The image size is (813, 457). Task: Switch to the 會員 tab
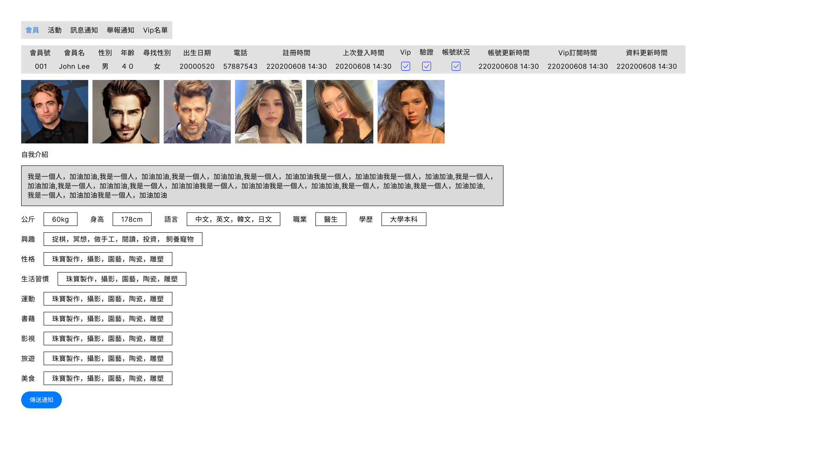(x=32, y=30)
